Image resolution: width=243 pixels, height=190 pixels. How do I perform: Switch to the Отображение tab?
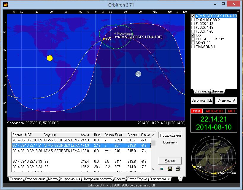(35, 179)
